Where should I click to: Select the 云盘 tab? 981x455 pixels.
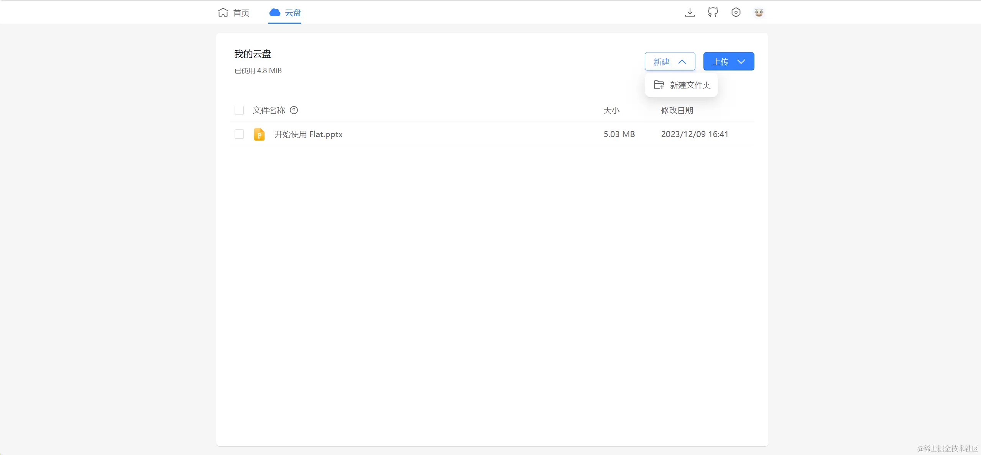click(x=293, y=13)
